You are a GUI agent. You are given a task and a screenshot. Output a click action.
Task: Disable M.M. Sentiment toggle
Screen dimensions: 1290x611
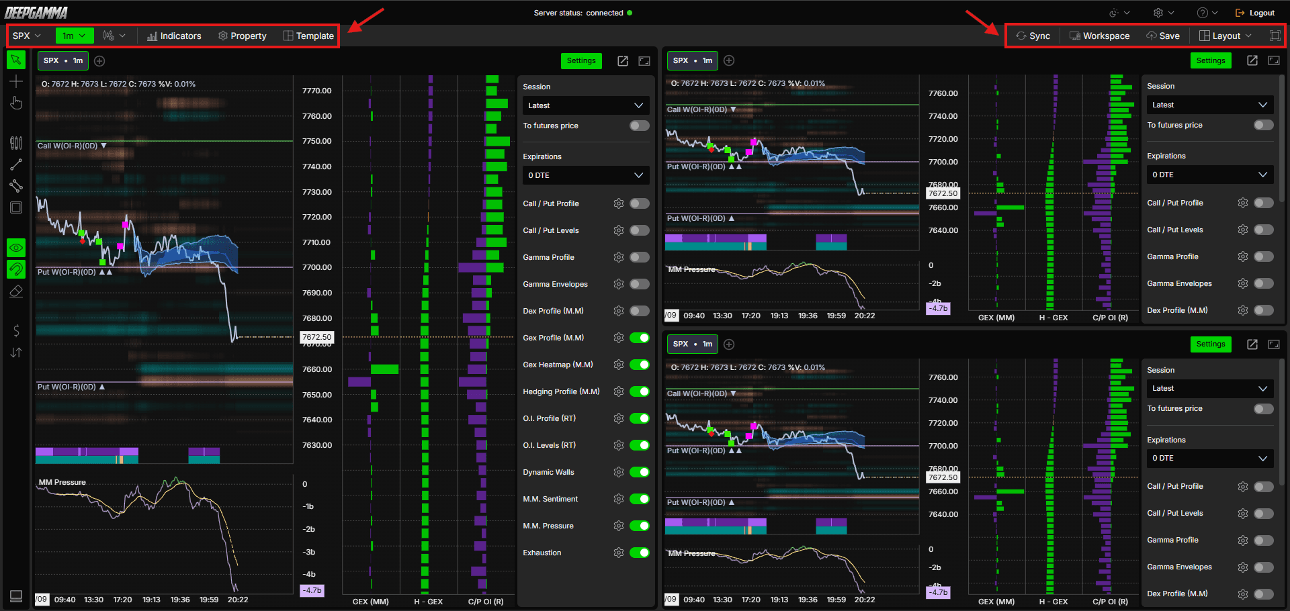[640, 499]
